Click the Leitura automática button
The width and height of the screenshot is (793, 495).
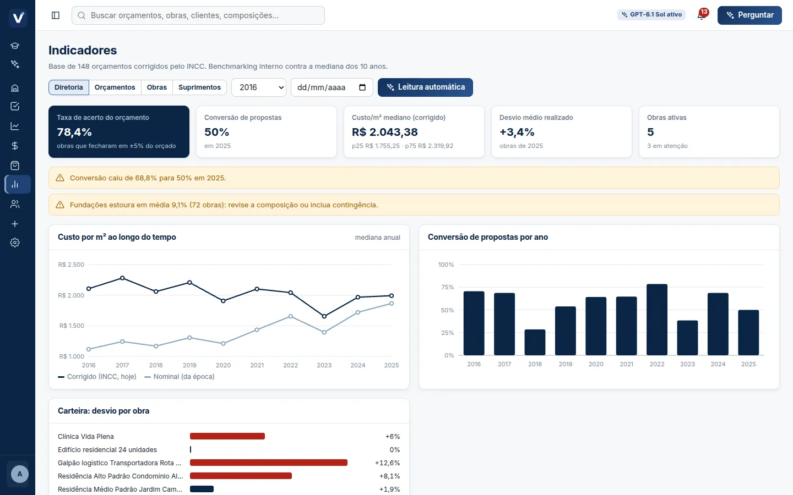click(425, 87)
